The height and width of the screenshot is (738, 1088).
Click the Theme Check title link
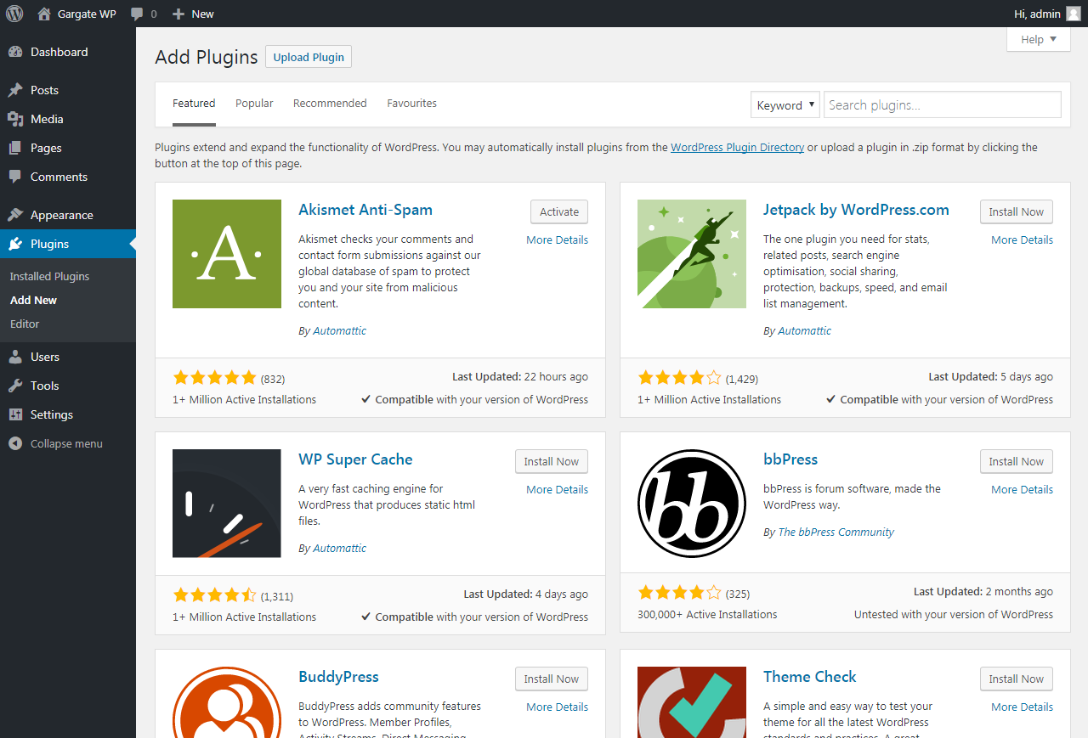[x=810, y=677]
